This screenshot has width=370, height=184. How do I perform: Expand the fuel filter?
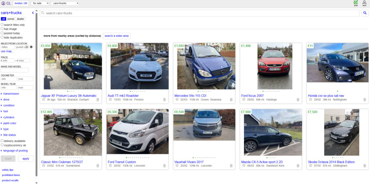click(4, 111)
